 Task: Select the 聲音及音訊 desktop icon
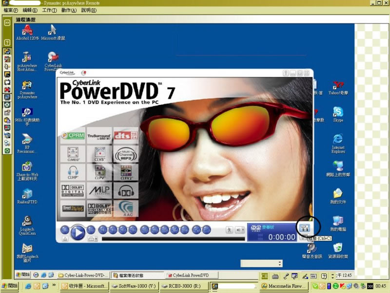(x=312, y=251)
